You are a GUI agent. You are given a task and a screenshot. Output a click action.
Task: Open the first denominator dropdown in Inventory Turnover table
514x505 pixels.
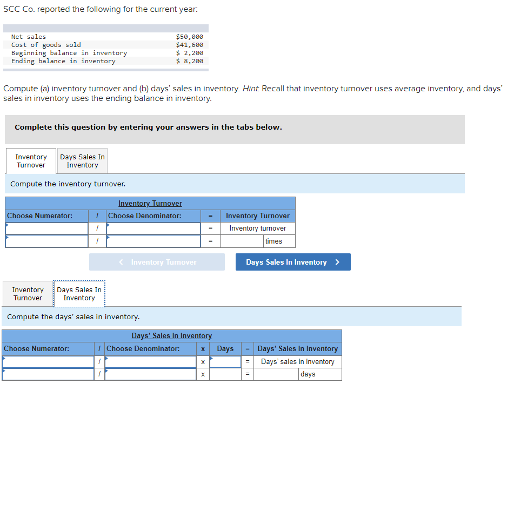point(153,228)
